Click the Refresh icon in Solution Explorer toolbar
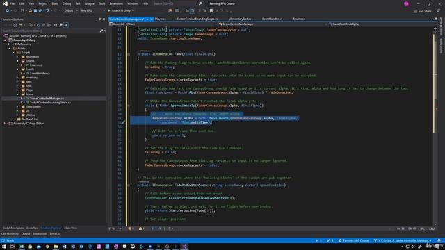The width and height of the screenshot is (445, 250). click(38, 25)
